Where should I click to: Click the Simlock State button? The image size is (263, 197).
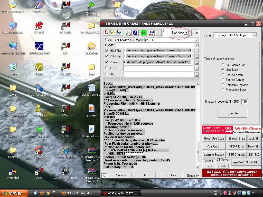(237, 138)
